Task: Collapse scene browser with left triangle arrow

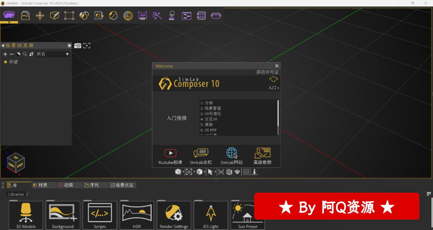Action: (x=2, y=45)
